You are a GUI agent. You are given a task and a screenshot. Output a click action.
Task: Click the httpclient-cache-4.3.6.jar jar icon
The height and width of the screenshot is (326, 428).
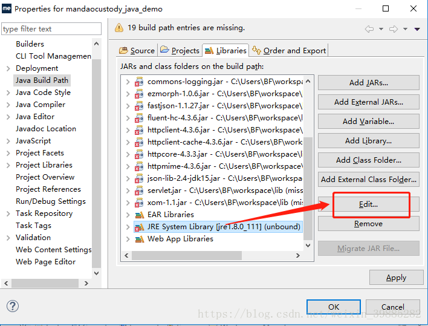139,142
